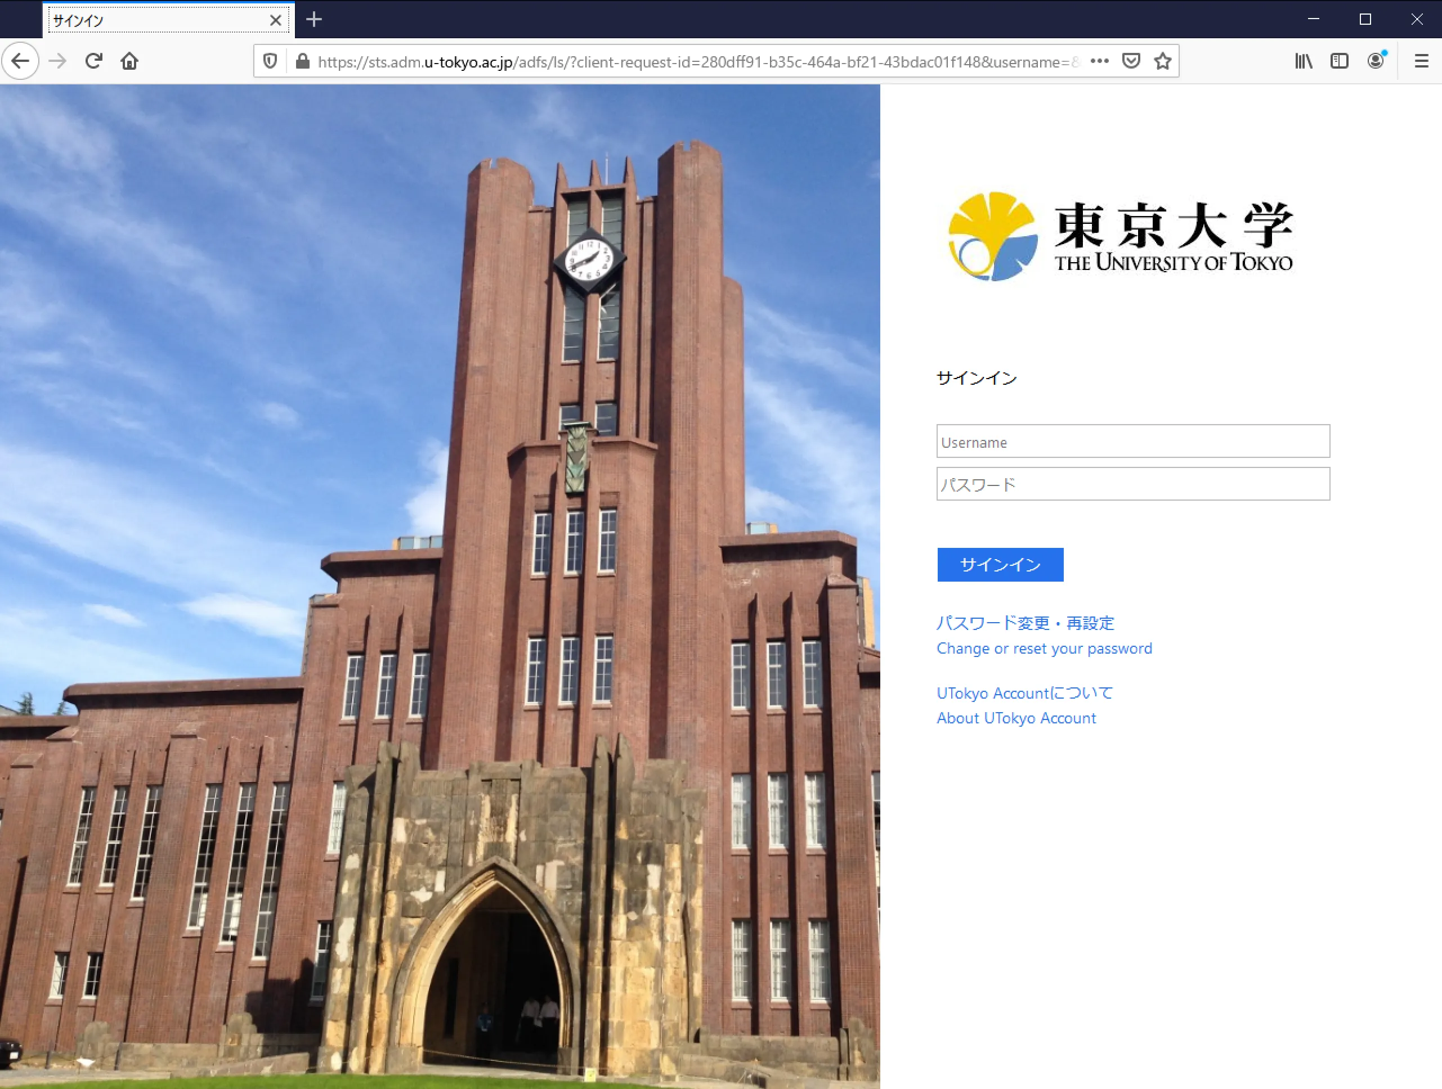Open page actions three-dot menu
This screenshot has width=1442, height=1089.
(x=1099, y=61)
